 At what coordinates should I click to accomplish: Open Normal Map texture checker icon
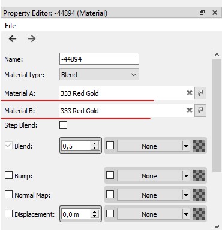199,195
